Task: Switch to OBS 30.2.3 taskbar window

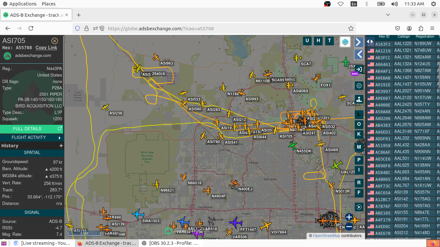Action: click(170, 243)
